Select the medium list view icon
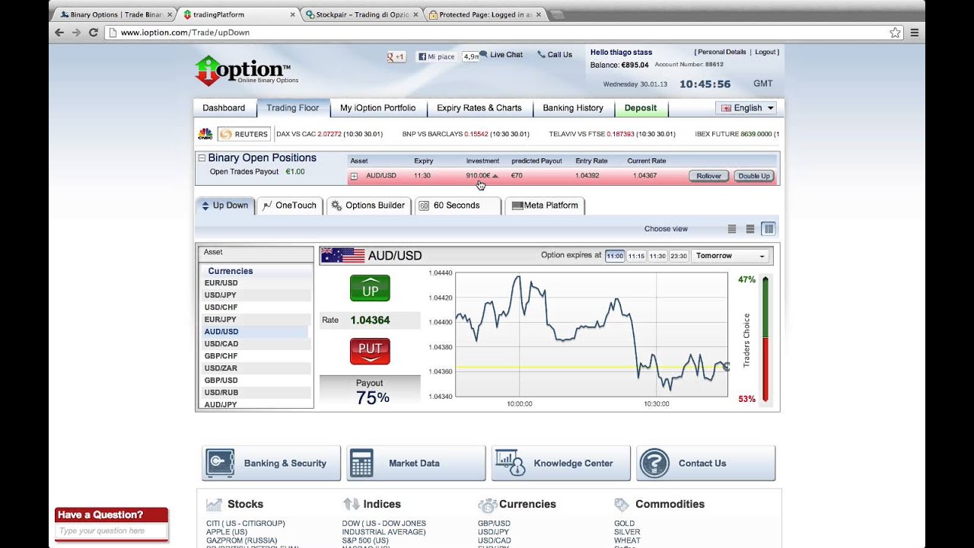 point(750,228)
